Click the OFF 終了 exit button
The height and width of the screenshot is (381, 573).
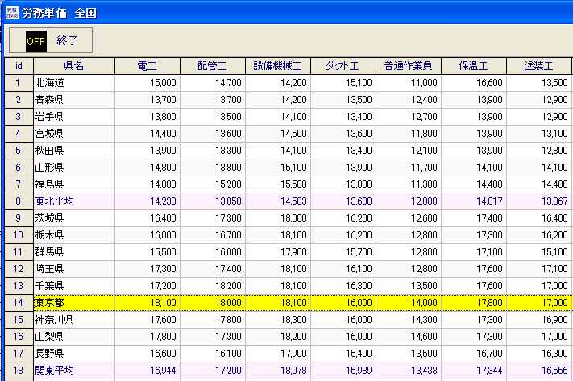51,40
